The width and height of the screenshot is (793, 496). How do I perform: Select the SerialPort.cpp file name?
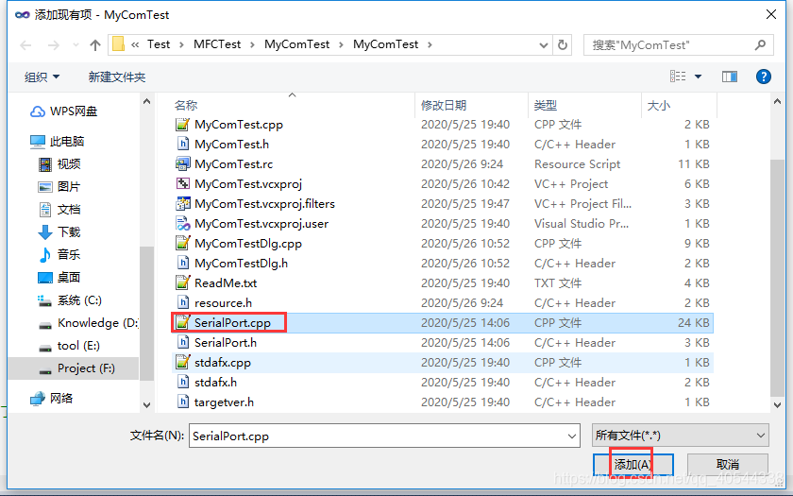pyautogui.click(x=232, y=323)
